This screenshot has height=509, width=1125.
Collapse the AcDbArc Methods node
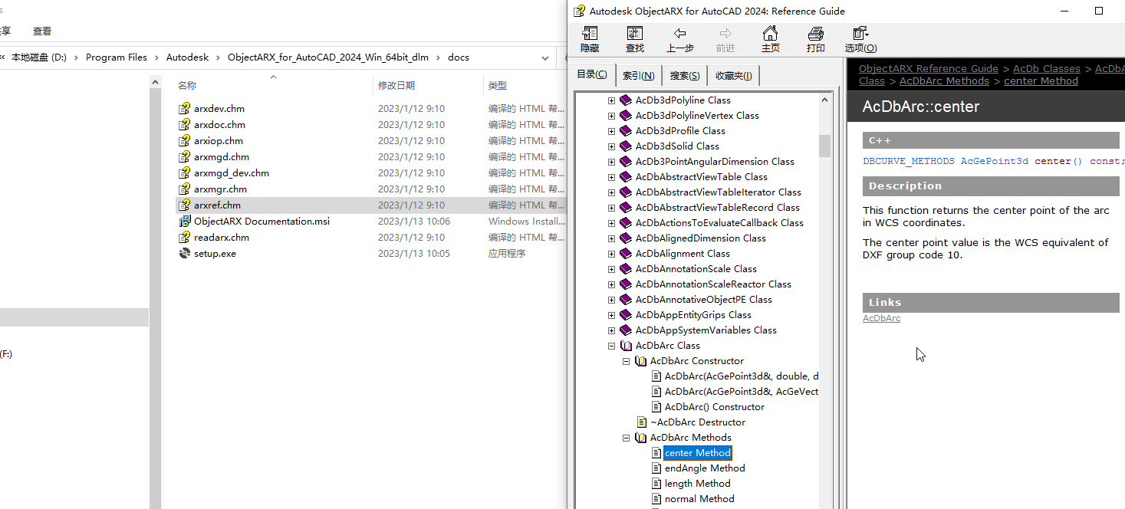[x=626, y=438]
